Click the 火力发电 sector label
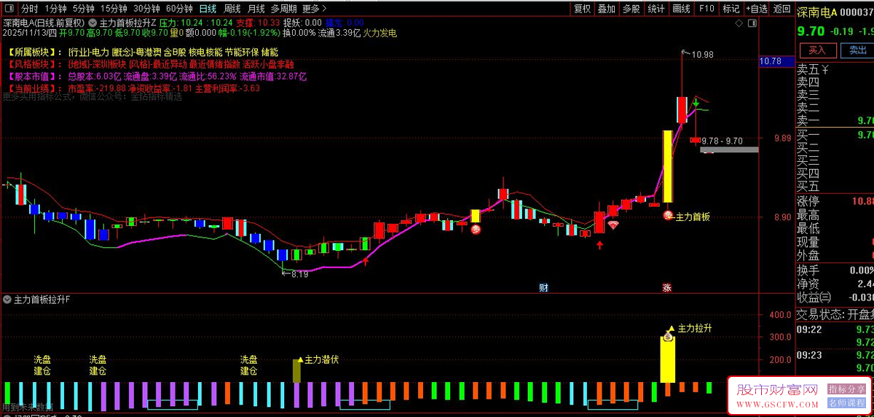Screen dimensions: 874x417 [x=379, y=34]
